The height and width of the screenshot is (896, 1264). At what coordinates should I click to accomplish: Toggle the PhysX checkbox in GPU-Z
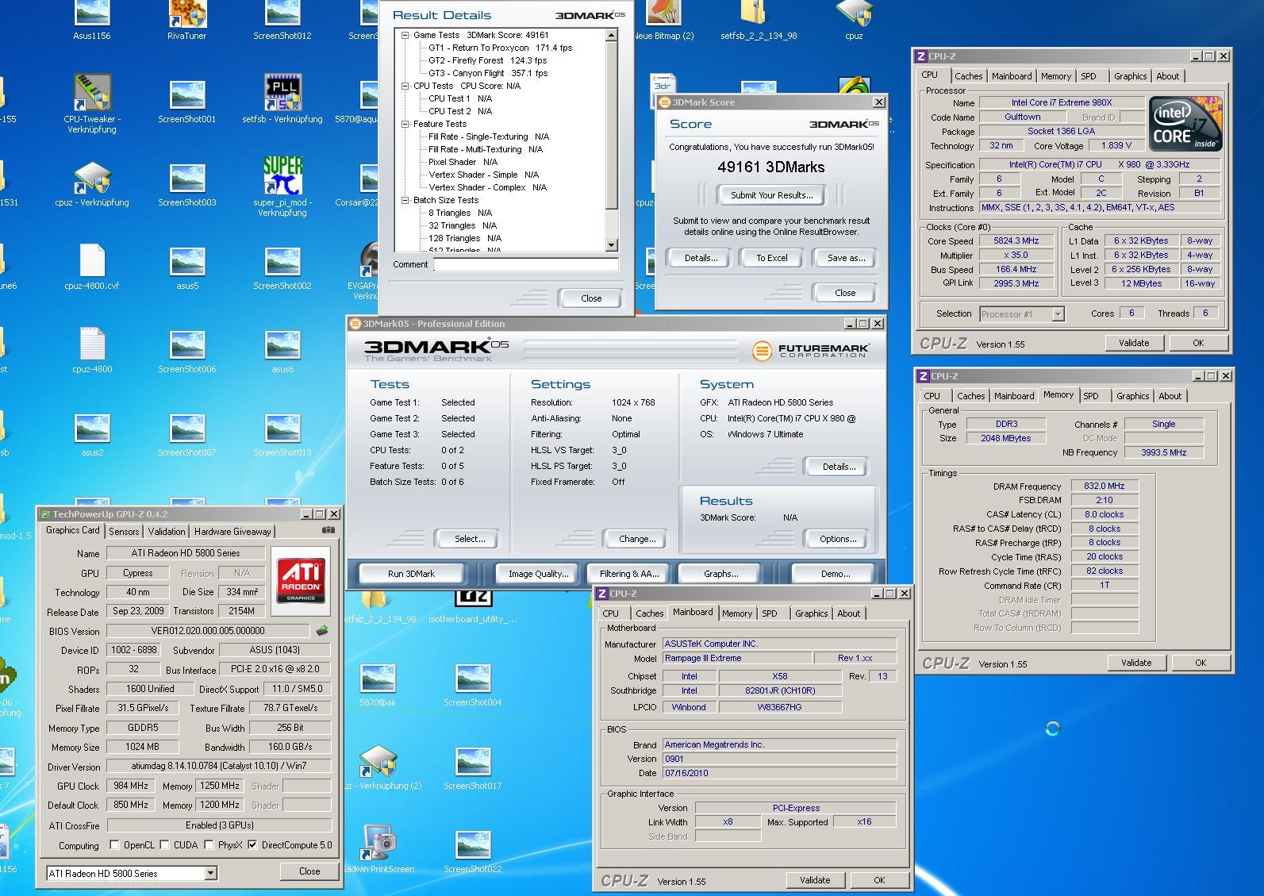[209, 845]
